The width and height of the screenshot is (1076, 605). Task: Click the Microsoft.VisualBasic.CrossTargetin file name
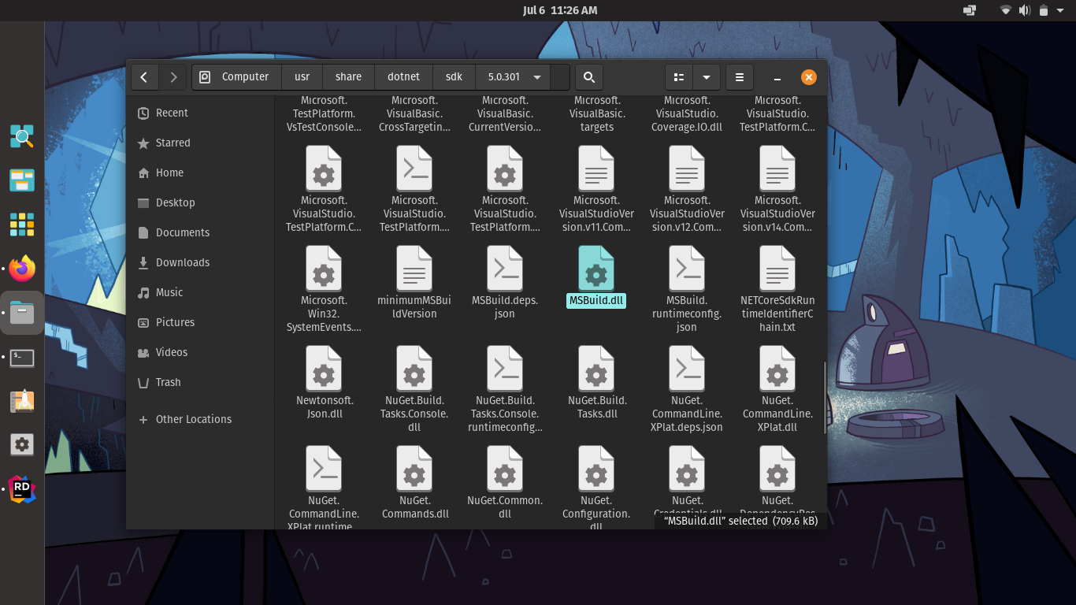pos(414,113)
